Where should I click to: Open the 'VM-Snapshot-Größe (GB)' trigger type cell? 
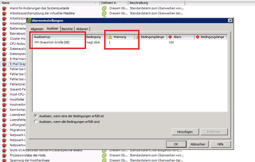coord(52,43)
